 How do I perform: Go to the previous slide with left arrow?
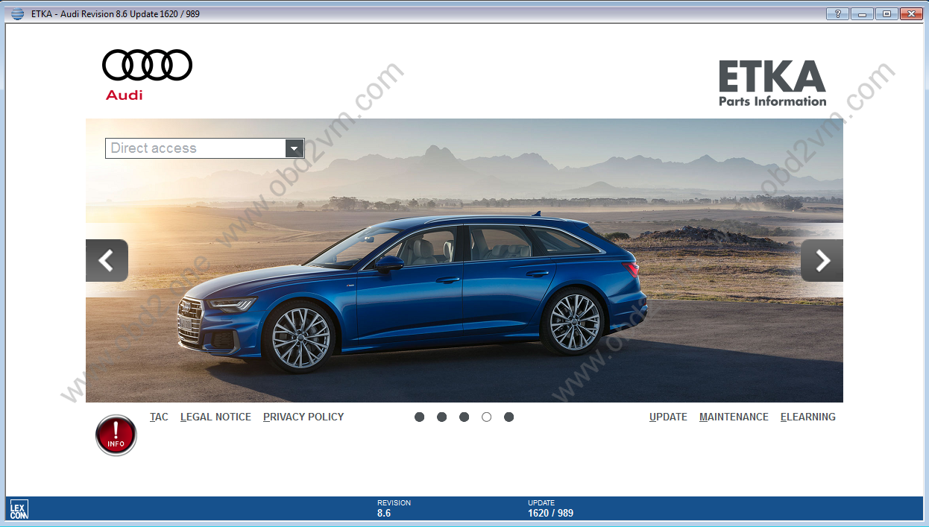coord(107,260)
